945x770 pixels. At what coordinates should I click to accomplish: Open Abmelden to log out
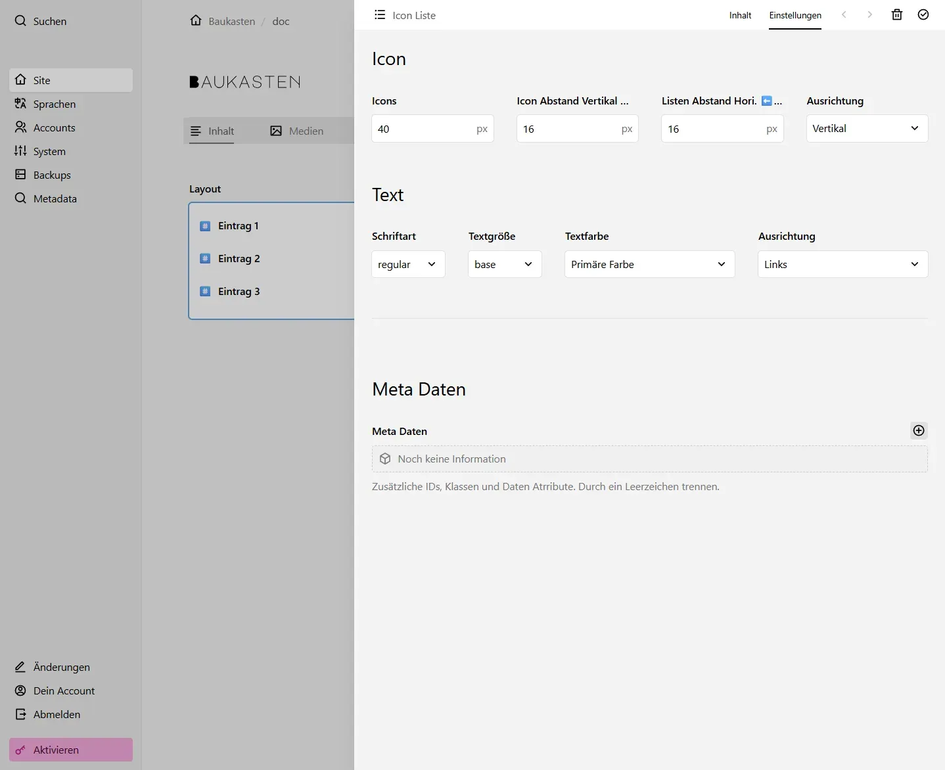tap(56, 714)
